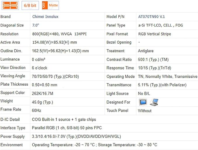Click the Viewing Angle label

(13, 76)
